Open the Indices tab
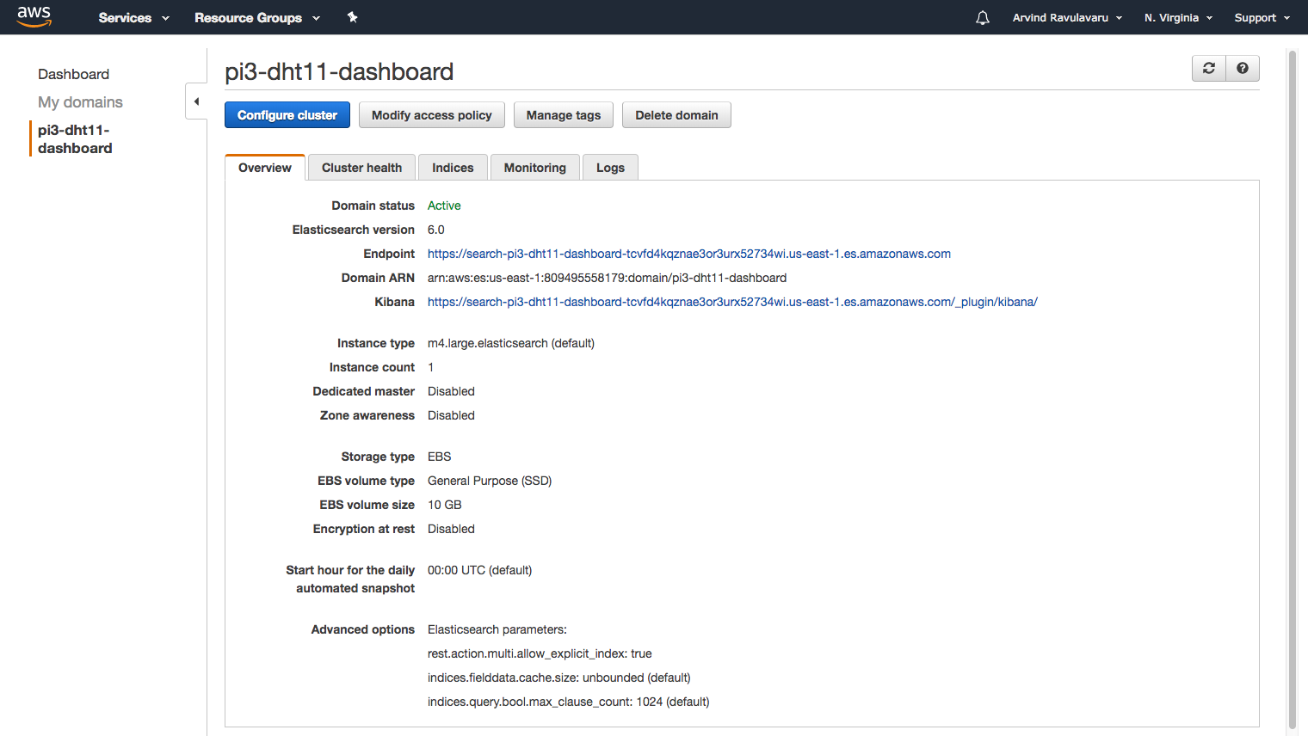Viewport: 1308px width, 736px height. (x=453, y=168)
